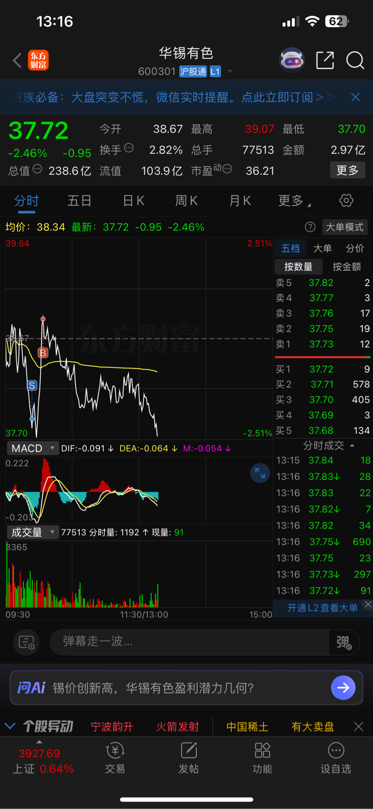Image resolution: width=373 pixels, height=809 pixels.
Task: Tap the 更多 quote details button
Action: (347, 170)
